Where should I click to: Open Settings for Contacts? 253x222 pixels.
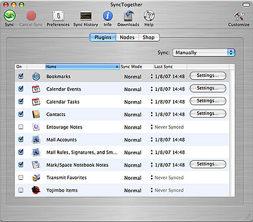tap(208, 114)
